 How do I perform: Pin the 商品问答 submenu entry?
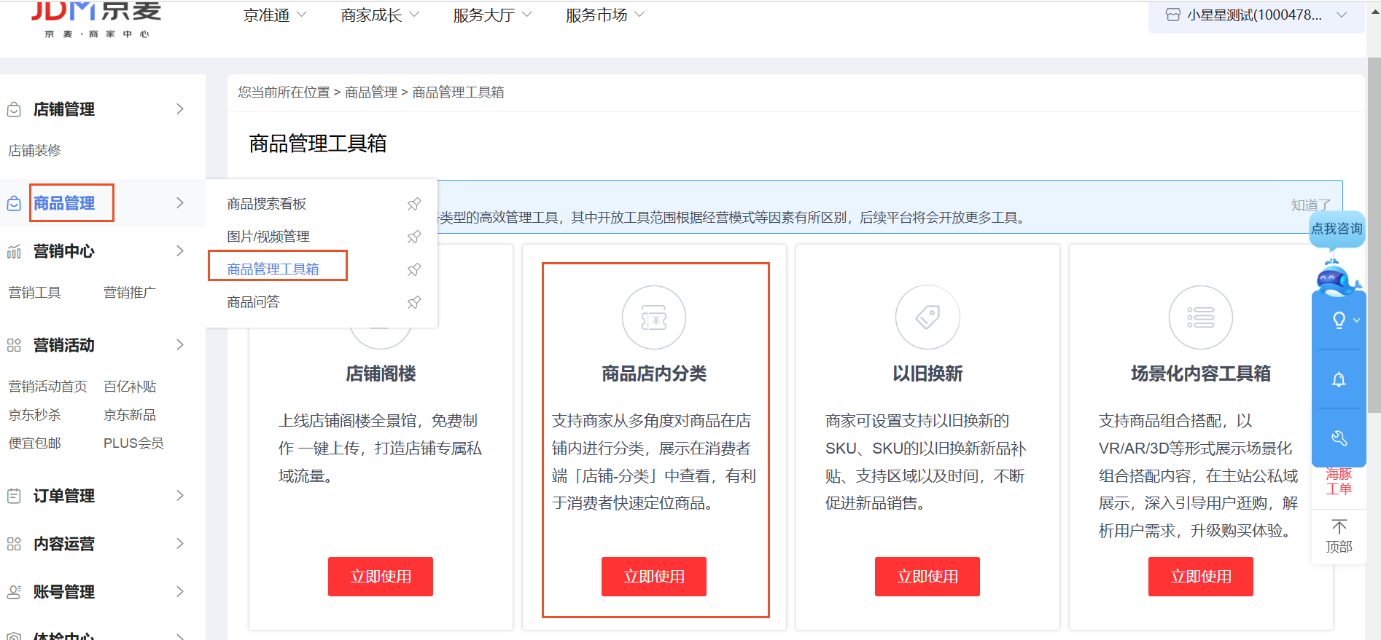[413, 302]
